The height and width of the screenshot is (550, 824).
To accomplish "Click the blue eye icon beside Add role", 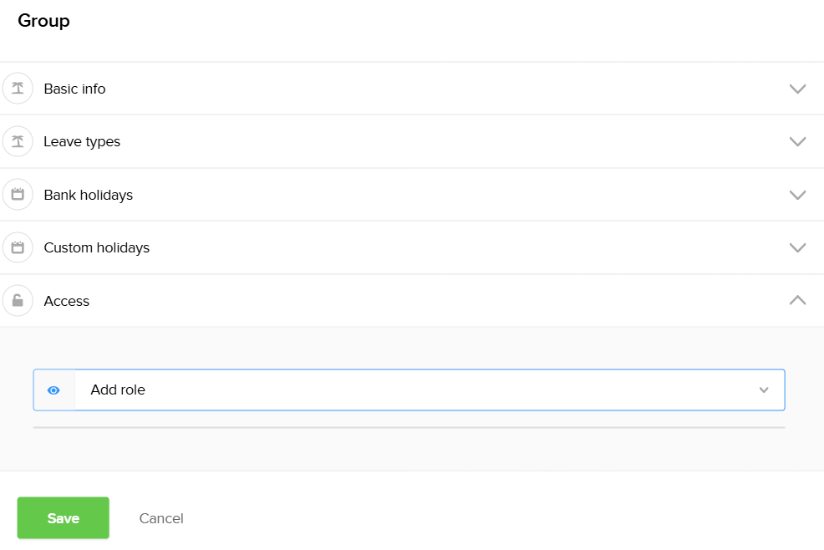I will point(54,390).
